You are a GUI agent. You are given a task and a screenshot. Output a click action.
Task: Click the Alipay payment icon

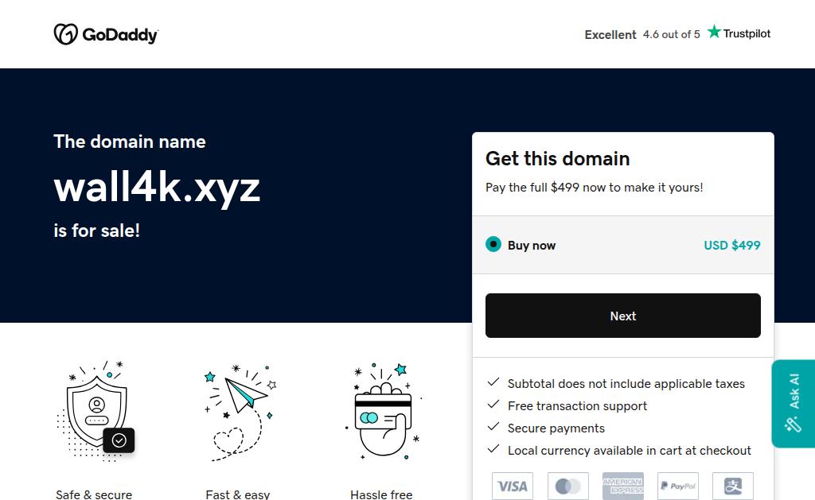[x=733, y=486]
